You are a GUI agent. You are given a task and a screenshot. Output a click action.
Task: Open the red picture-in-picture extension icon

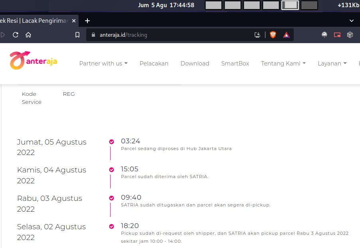point(337,35)
